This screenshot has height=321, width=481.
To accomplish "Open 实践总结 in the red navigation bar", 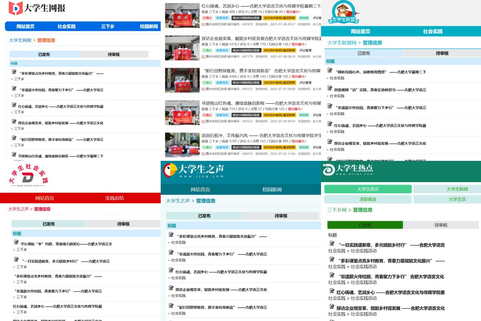I will tap(114, 198).
